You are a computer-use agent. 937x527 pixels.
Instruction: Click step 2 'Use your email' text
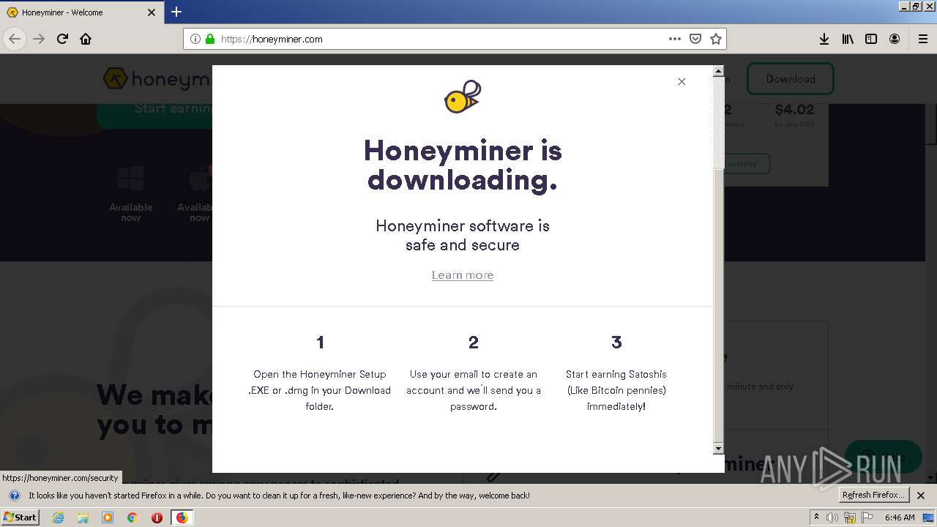point(474,390)
